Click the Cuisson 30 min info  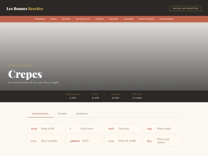(x=116, y=96)
